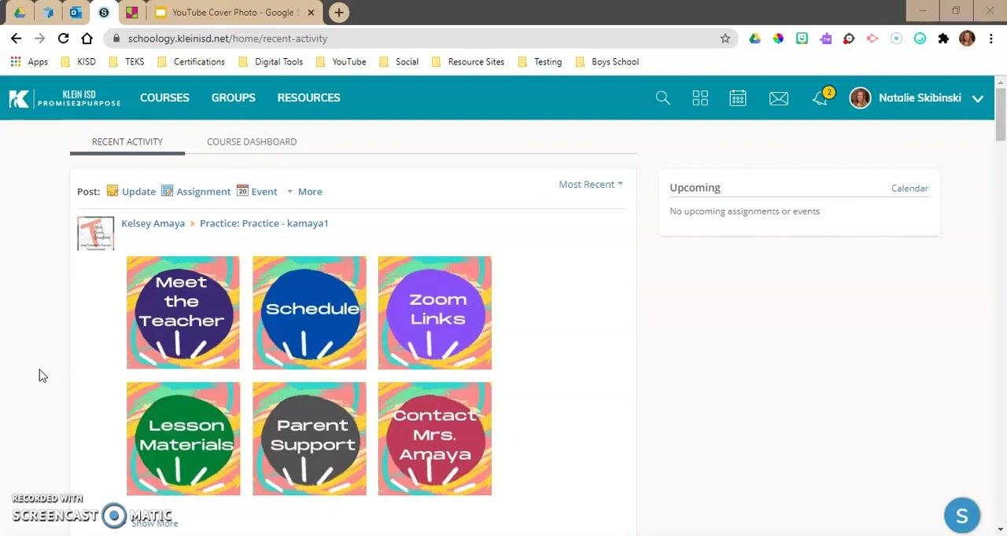Screen dimensions: 1007x536
Task: Switch to the Outlook browser tab
Action: [x=76, y=13]
